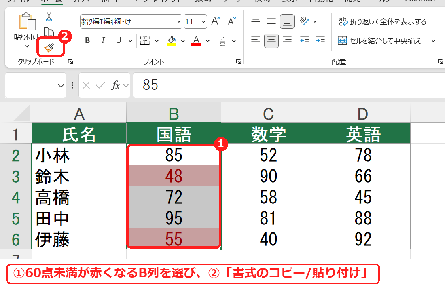Select row 5 header
The image size is (445, 287).
tap(16, 217)
